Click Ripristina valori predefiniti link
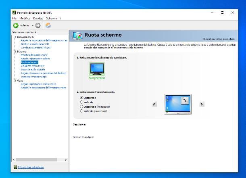Screen dimensions: 246x178 pyautogui.click(x=219, y=39)
